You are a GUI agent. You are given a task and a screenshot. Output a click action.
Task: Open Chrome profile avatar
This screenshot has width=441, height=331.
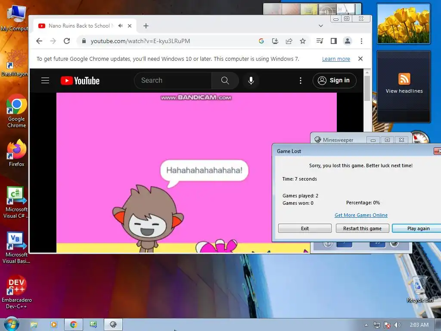[348, 41]
